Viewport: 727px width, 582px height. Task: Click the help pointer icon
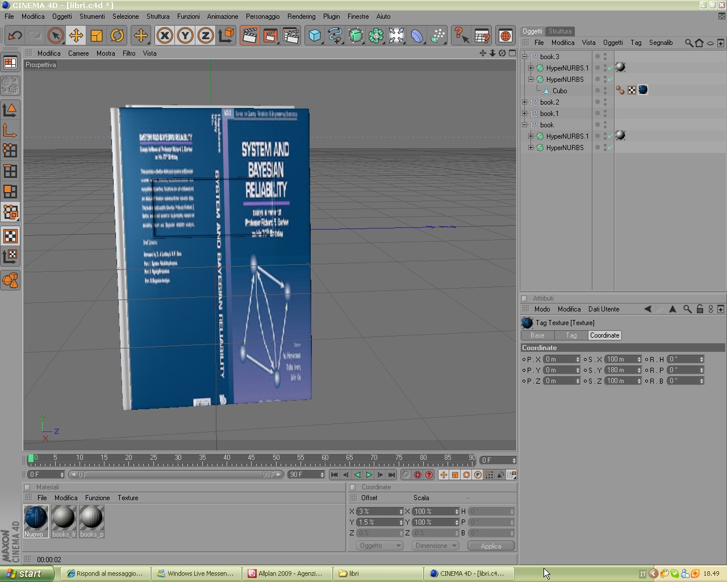click(x=461, y=36)
